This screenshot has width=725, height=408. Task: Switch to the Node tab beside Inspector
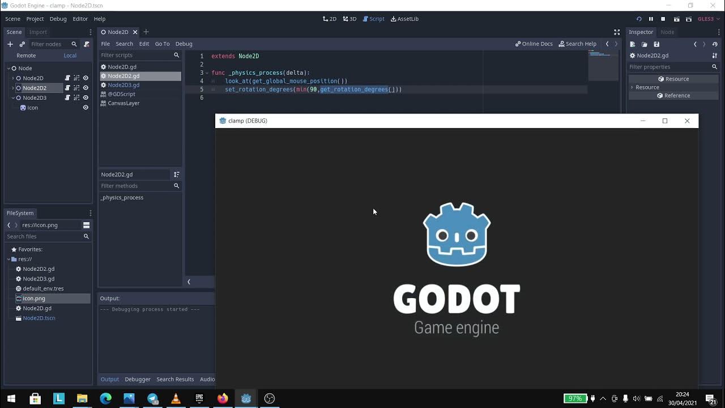[667, 32]
